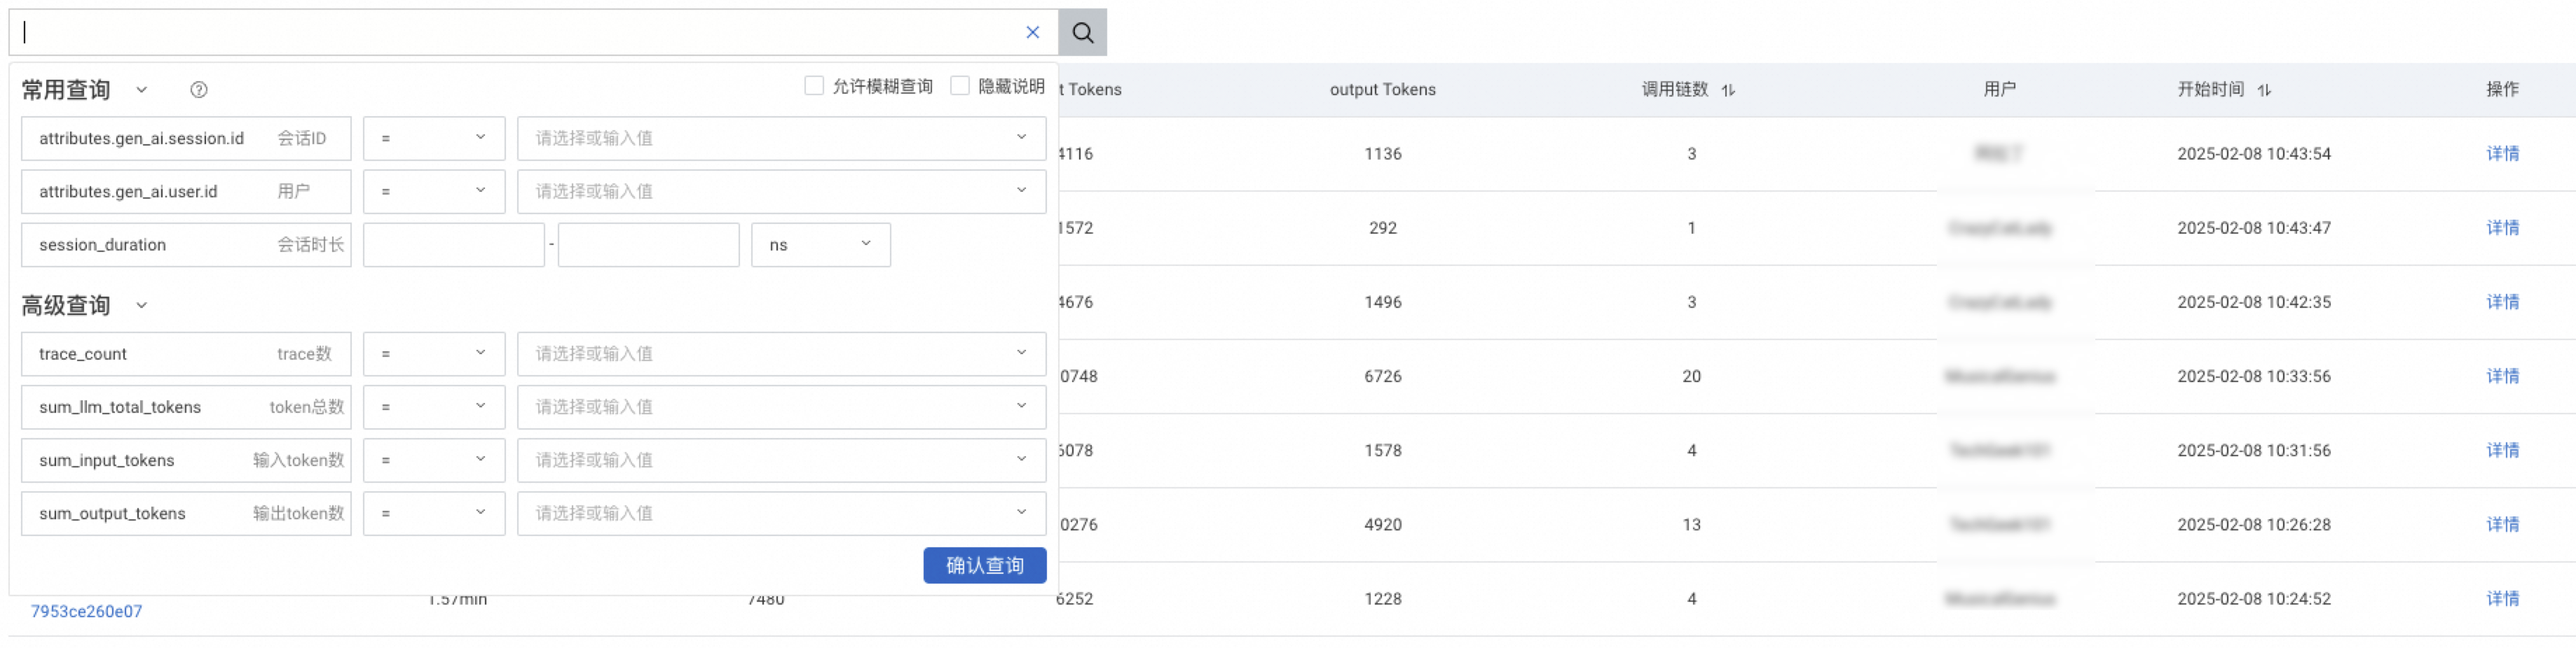Collapse the 常用查询 section chevron
Image resolution: width=2576 pixels, height=648 pixels.
(142, 90)
